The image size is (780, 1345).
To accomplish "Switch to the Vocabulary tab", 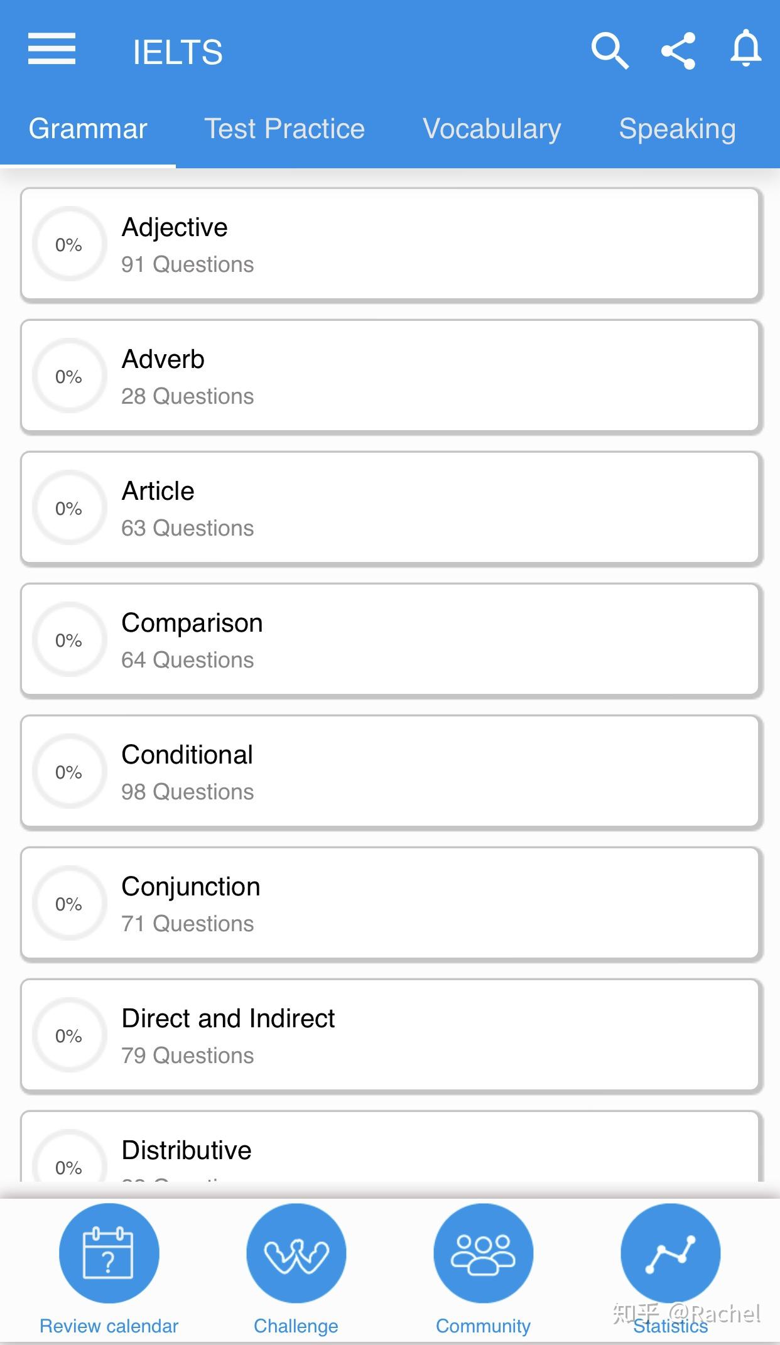I will click(x=492, y=129).
